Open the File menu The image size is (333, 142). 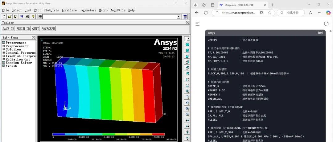point(6,10)
